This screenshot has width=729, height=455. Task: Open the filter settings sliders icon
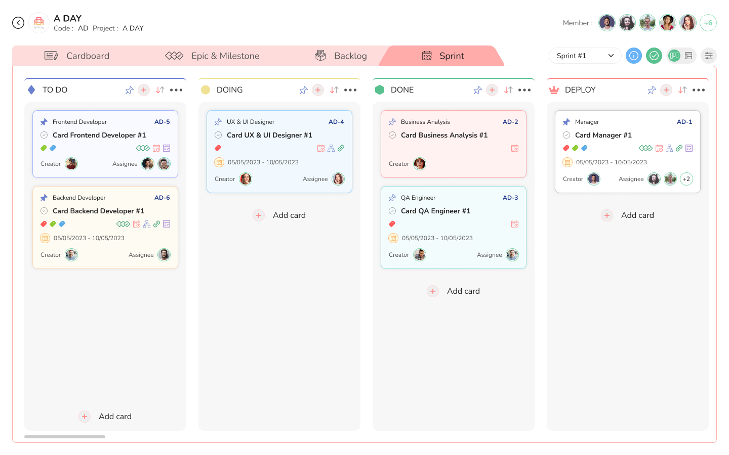(x=709, y=56)
